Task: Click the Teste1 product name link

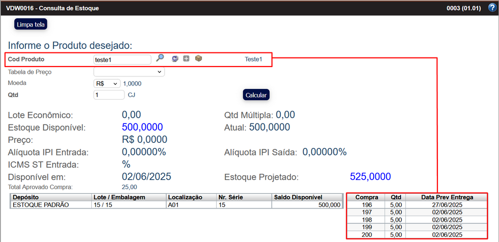Action: (253, 59)
